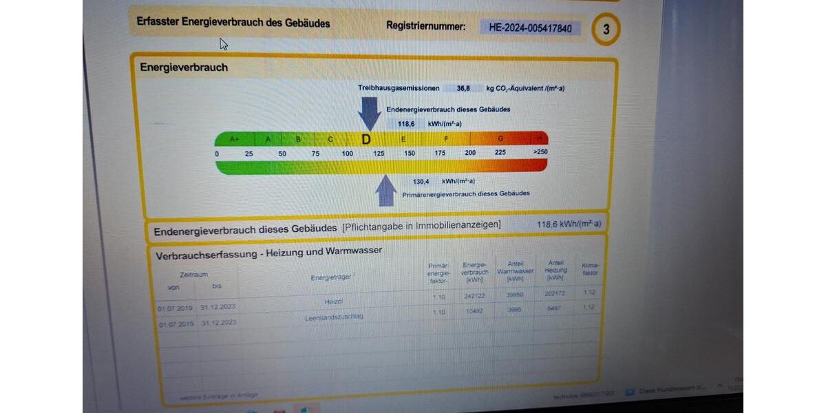Click the blue down arrow above the scale
The image size is (826, 413).
(370, 114)
